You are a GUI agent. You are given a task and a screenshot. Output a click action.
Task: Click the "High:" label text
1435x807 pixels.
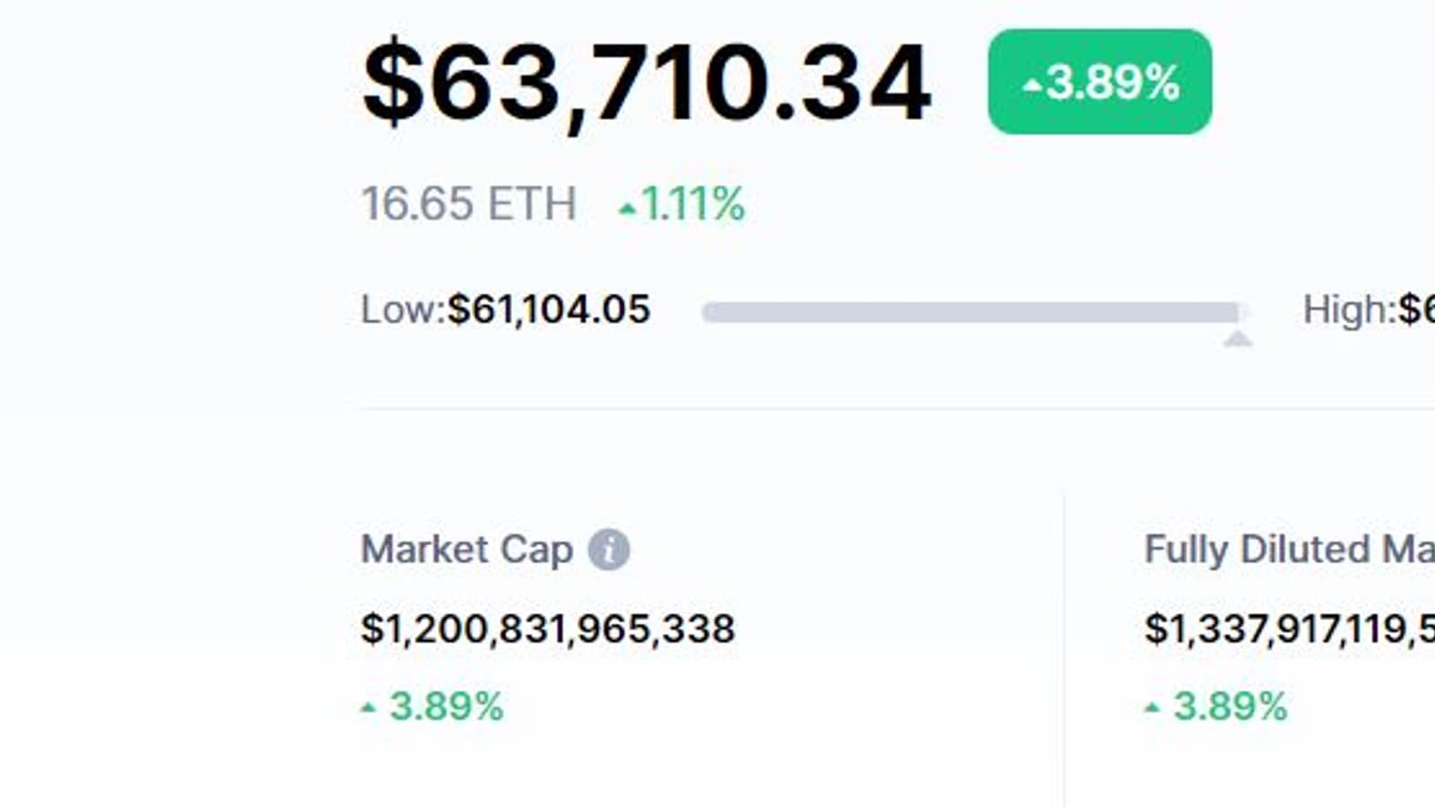tap(1348, 310)
